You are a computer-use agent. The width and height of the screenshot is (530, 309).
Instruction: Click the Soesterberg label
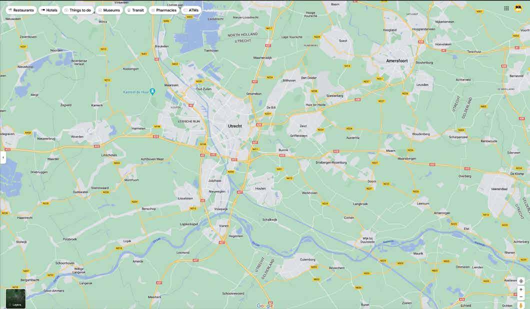point(334,96)
